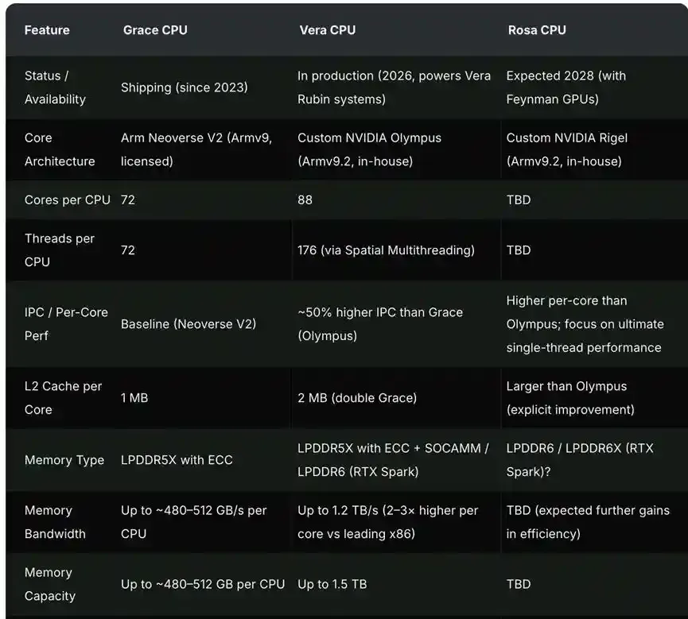Select the 'Up to 1.2 TB/s' bandwidth cell
The image size is (688, 619).
click(x=388, y=522)
